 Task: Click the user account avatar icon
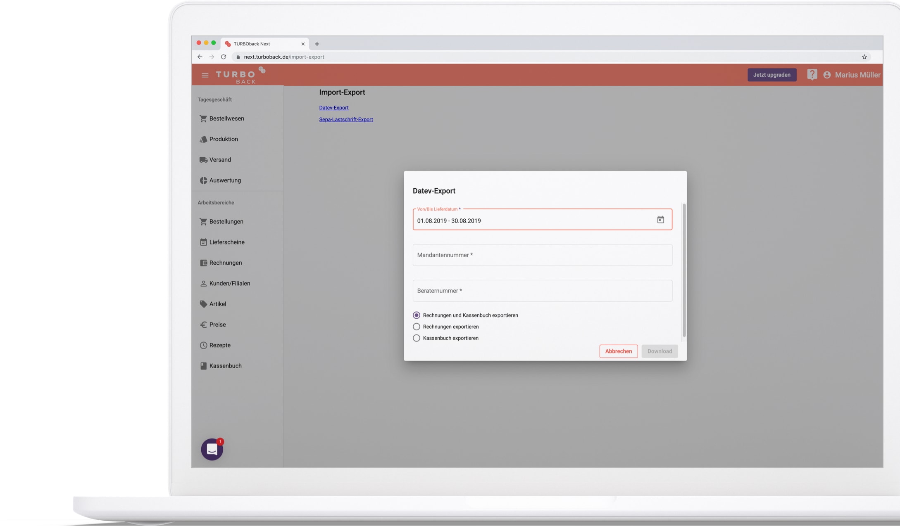click(827, 75)
